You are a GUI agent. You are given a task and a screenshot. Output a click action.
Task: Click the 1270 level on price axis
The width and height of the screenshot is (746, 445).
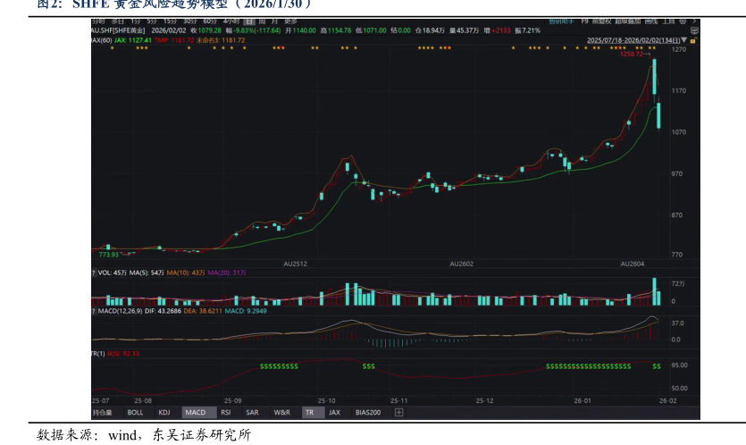click(x=679, y=50)
